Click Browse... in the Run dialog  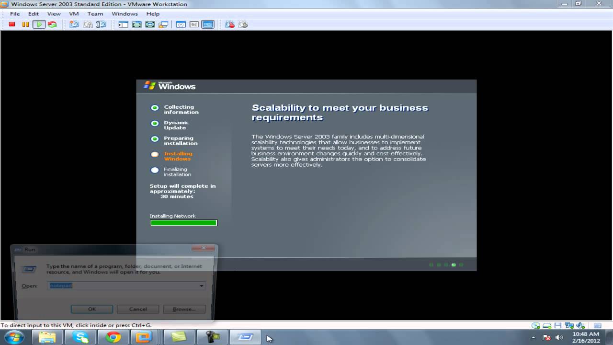tap(184, 309)
